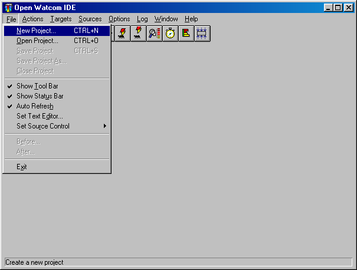357x270 pixels.
Task: Click the keyboard-with-arrows toolbar icon
Action: 202,34
